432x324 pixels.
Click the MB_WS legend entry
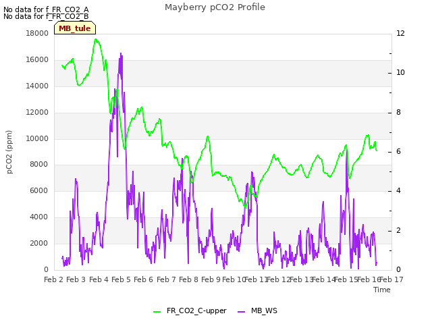click(257, 311)
